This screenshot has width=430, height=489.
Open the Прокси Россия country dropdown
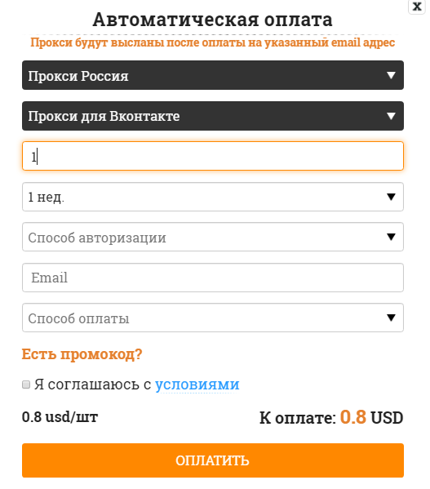pyautogui.click(x=213, y=75)
